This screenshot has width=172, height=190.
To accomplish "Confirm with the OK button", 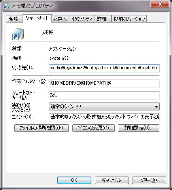I will (x=74, y=180).
